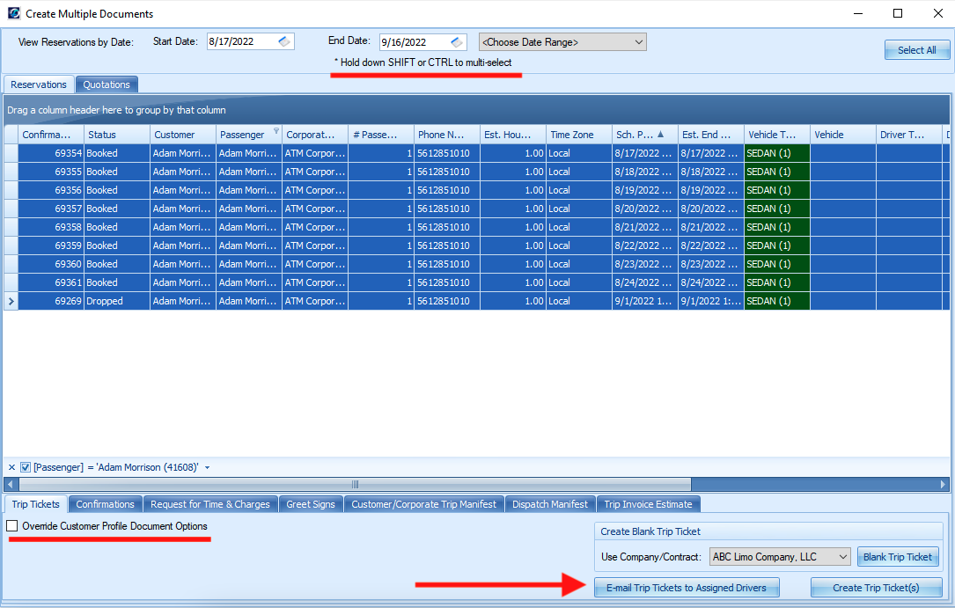Click the Create Trip Ticket(s) button
Screen dimensions: 955x608
[876, 588]
